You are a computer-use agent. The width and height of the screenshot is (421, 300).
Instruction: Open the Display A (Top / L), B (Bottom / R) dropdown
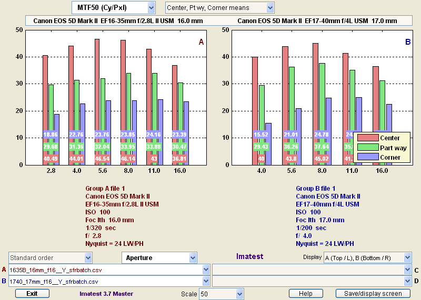[x=367, y=258]
